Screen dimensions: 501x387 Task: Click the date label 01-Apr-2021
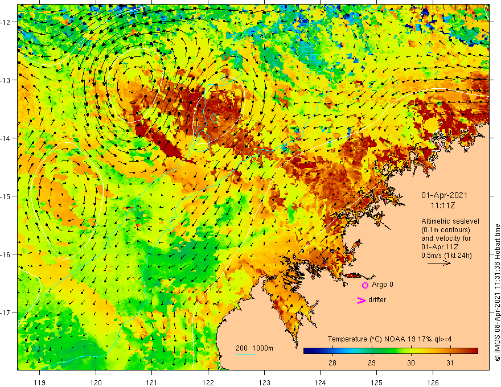(444, 195)
